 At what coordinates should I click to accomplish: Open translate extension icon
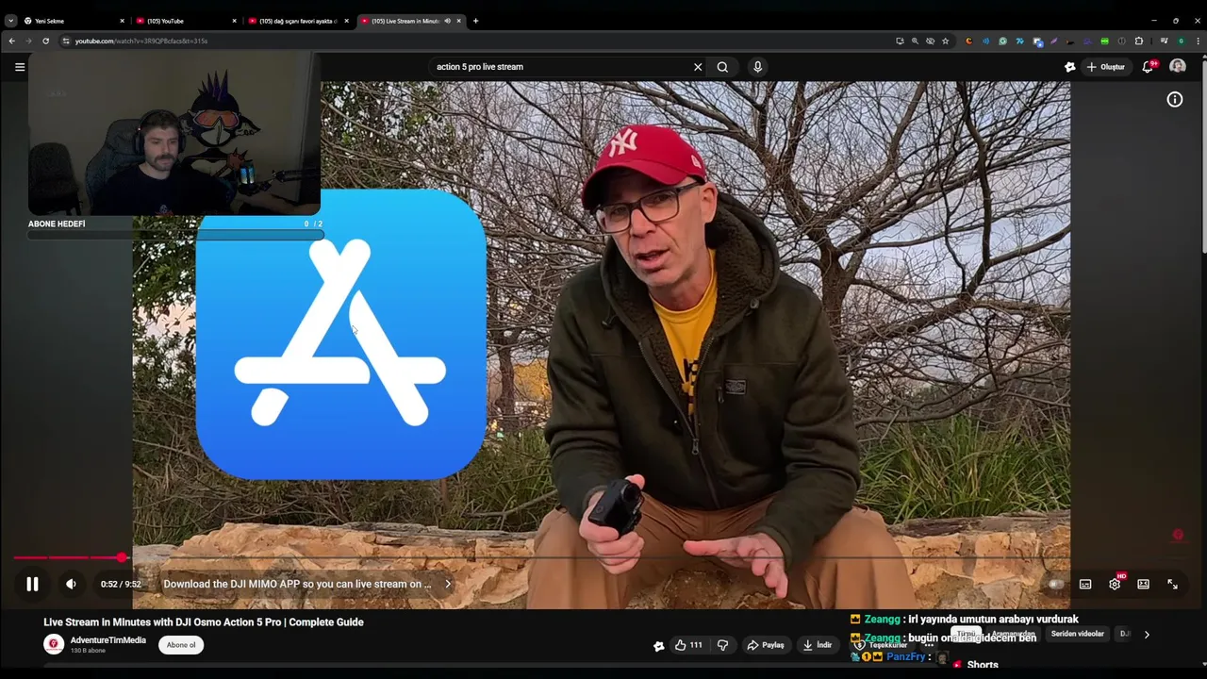[1037, 41]
